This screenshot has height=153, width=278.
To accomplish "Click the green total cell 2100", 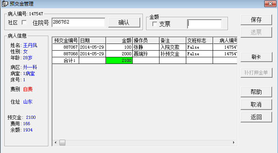I will tap(119, 60).
